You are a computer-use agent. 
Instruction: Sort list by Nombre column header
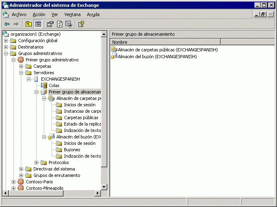click(165, 42)
